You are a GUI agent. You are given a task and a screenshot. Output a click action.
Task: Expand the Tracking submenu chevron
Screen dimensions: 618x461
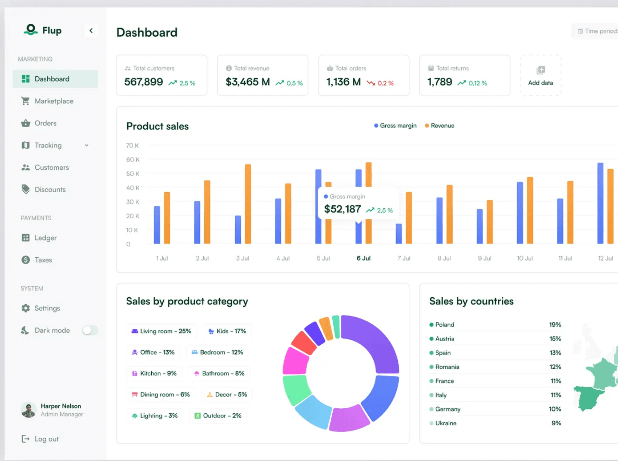(x=87, y=145)
